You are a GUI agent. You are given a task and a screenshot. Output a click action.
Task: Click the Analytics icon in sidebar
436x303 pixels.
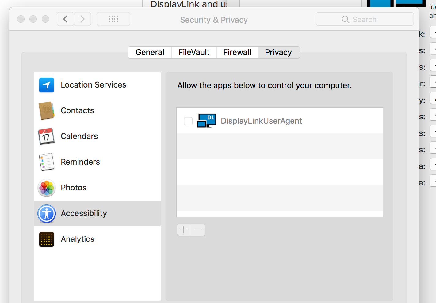click(x=47, y=239)
